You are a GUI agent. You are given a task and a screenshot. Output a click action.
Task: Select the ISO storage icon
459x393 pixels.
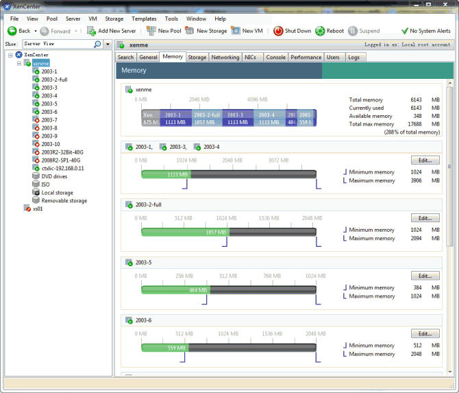[36, 184]
